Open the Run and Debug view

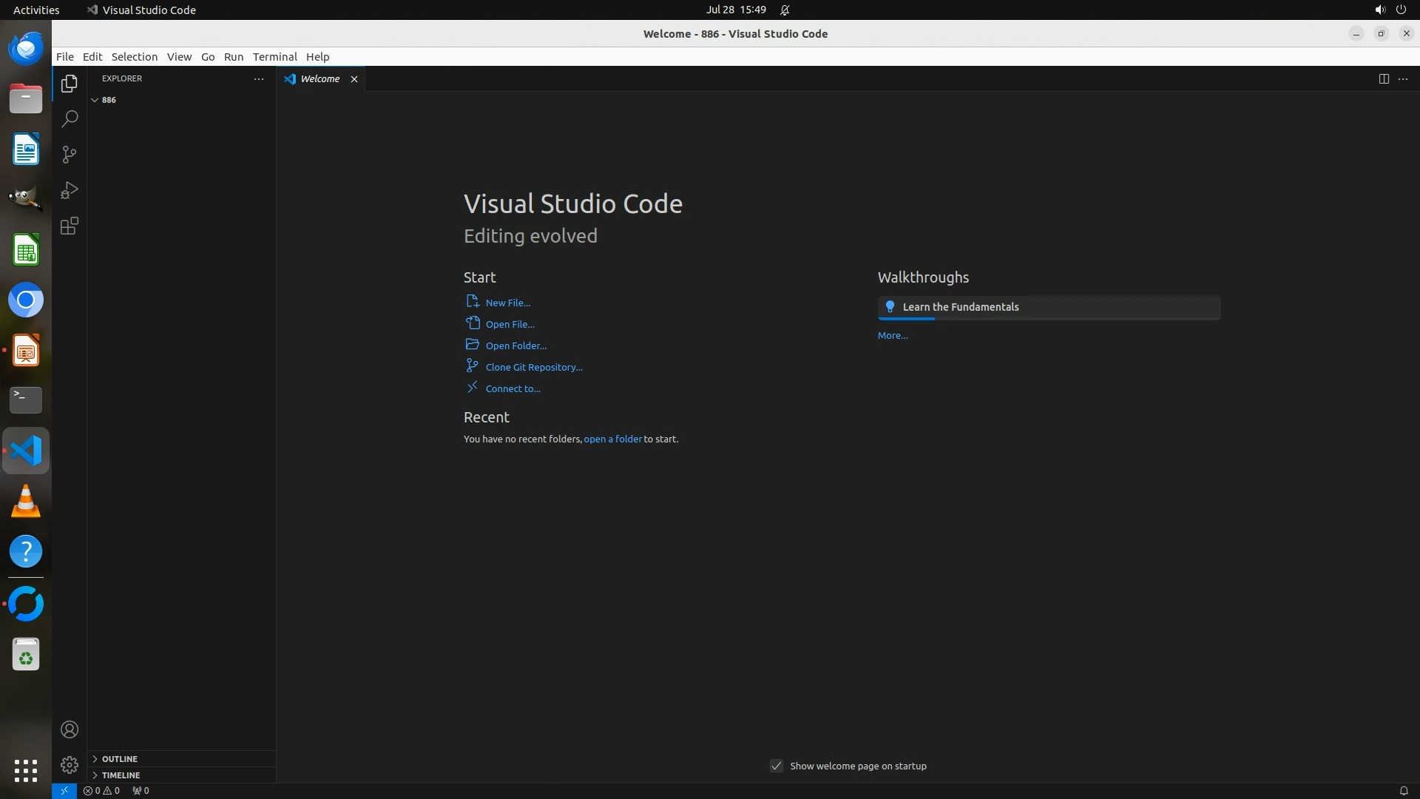pos(70,190)
